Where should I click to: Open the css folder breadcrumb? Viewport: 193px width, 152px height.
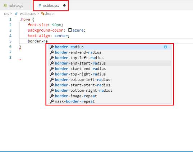click(6, 14)
